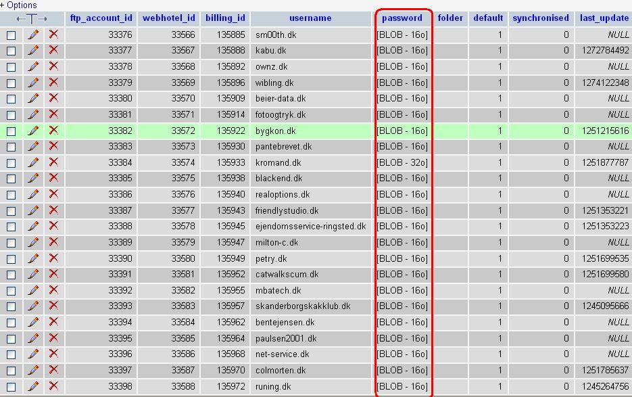Remove the milton-c.dk row via red X
Screen dimensions: 632x397
pos(53,242)
